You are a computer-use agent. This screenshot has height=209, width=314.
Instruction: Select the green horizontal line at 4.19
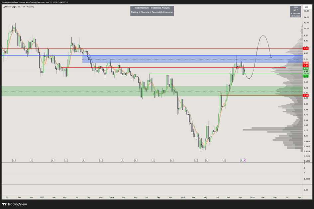(x=226, y=74)
